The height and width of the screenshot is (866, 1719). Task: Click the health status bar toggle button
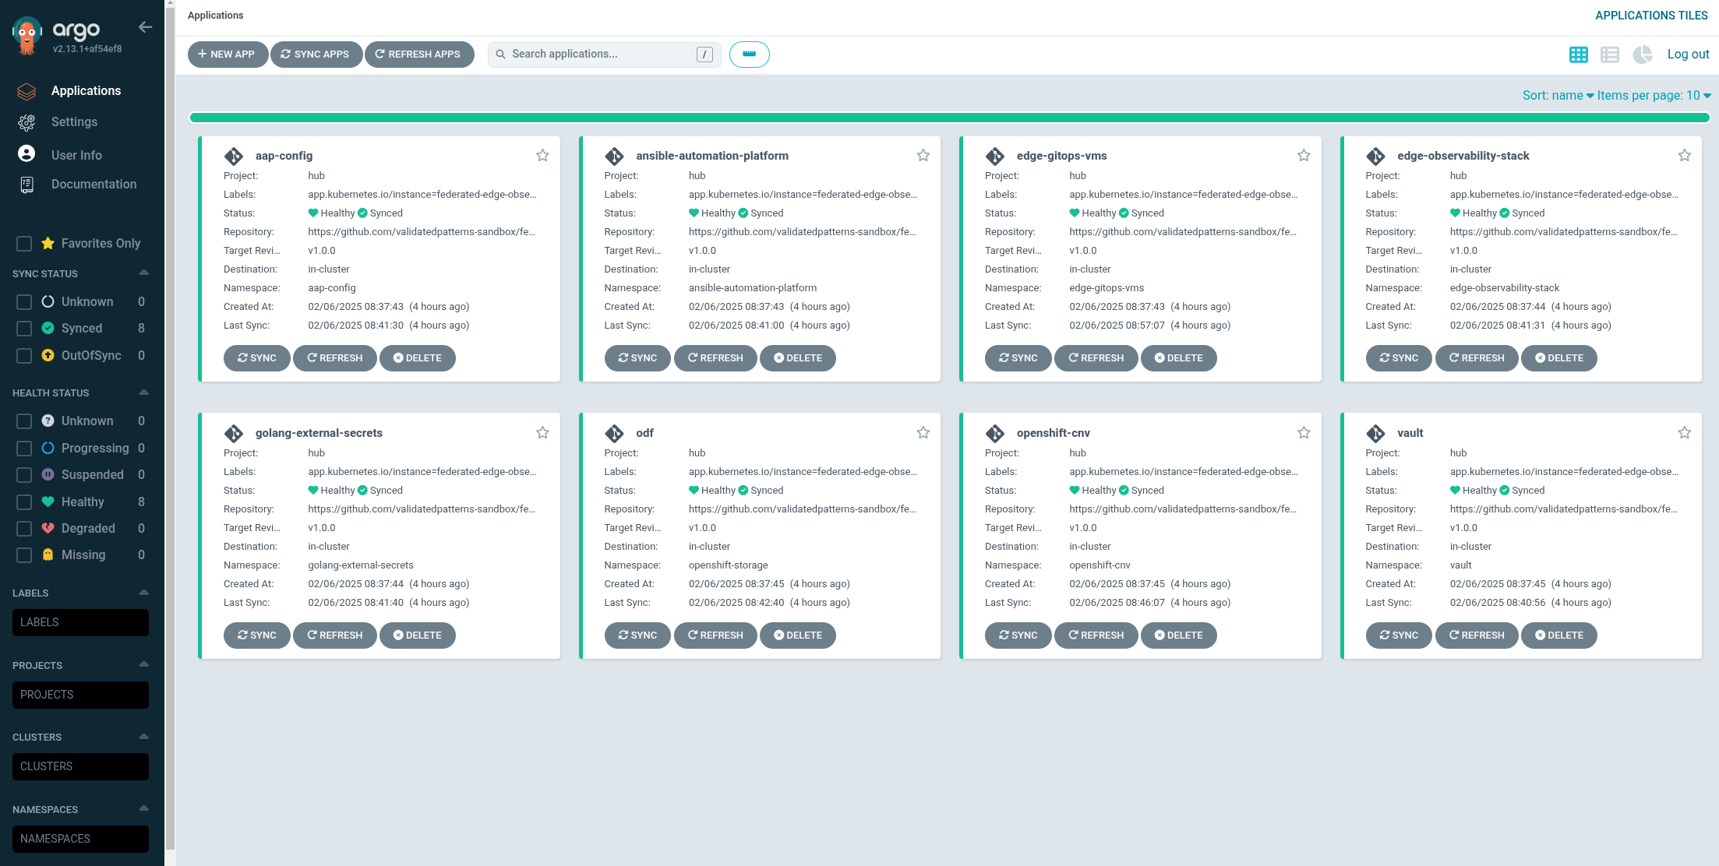click(749, 55)
